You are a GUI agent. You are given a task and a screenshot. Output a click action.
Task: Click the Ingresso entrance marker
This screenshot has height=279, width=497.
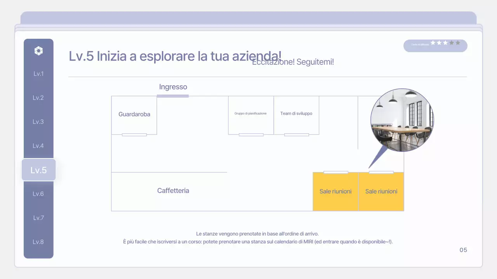coord(173,87)
